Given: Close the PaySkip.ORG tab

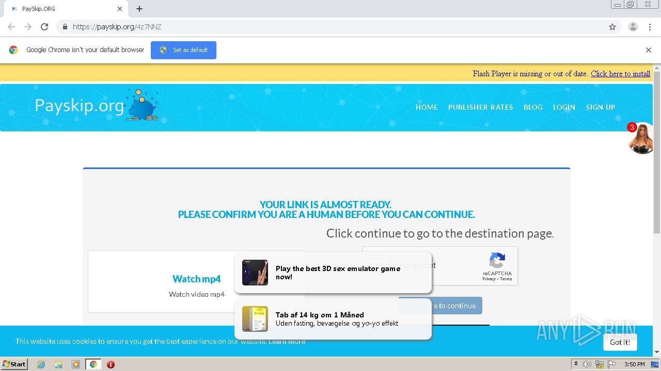Looking at the screenshot, I should tap(120, 9).
